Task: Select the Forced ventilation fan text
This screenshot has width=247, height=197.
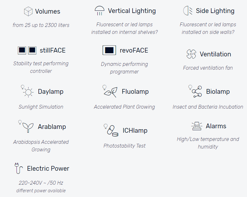Action: pos(208,68)
